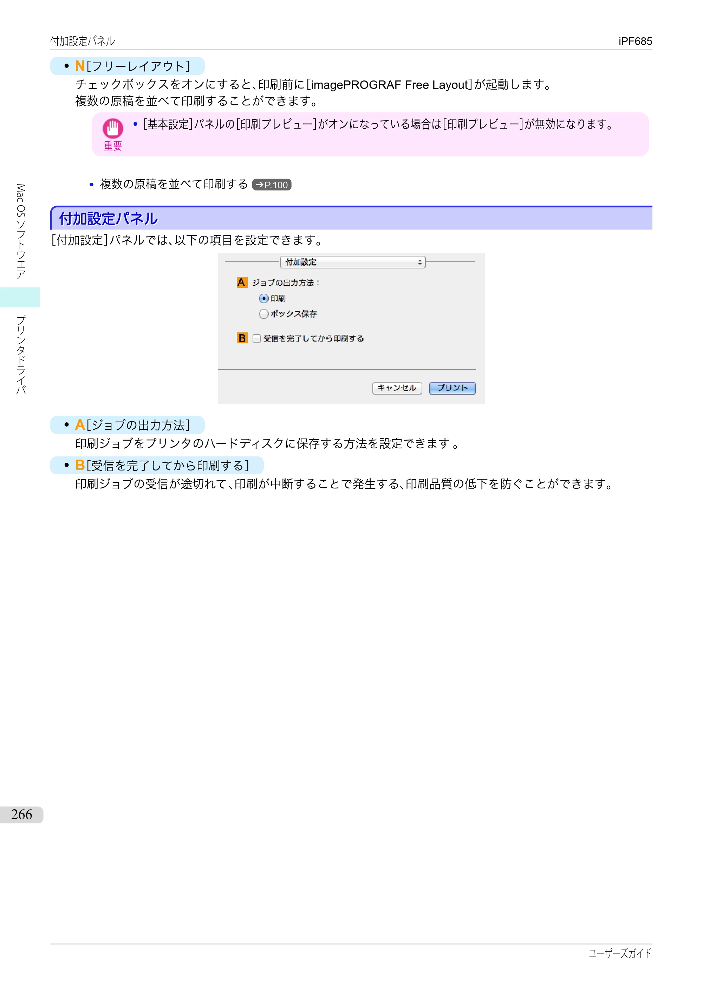703x994 pixels.
Task: Click the Mac OS ソフトウエア side label
Action: click(x=20, y=232)
